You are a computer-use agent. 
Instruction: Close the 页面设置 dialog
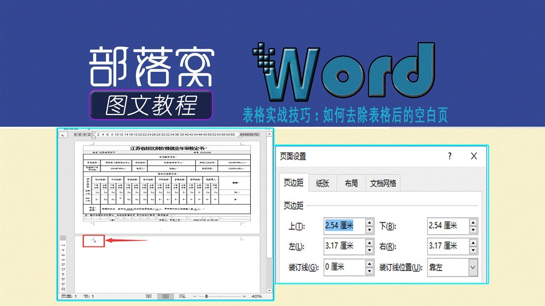[474, 156]
